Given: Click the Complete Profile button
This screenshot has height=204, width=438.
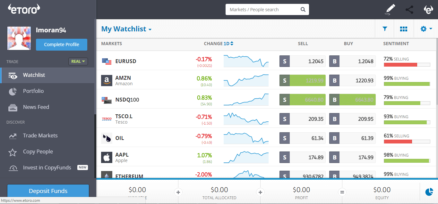Looking at the screenshot, I should [x=62, y=45].
